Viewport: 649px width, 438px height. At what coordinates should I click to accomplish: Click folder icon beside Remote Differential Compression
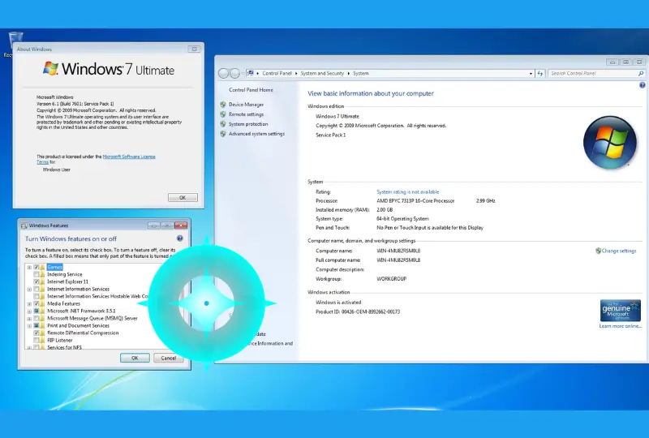point(42,333)
